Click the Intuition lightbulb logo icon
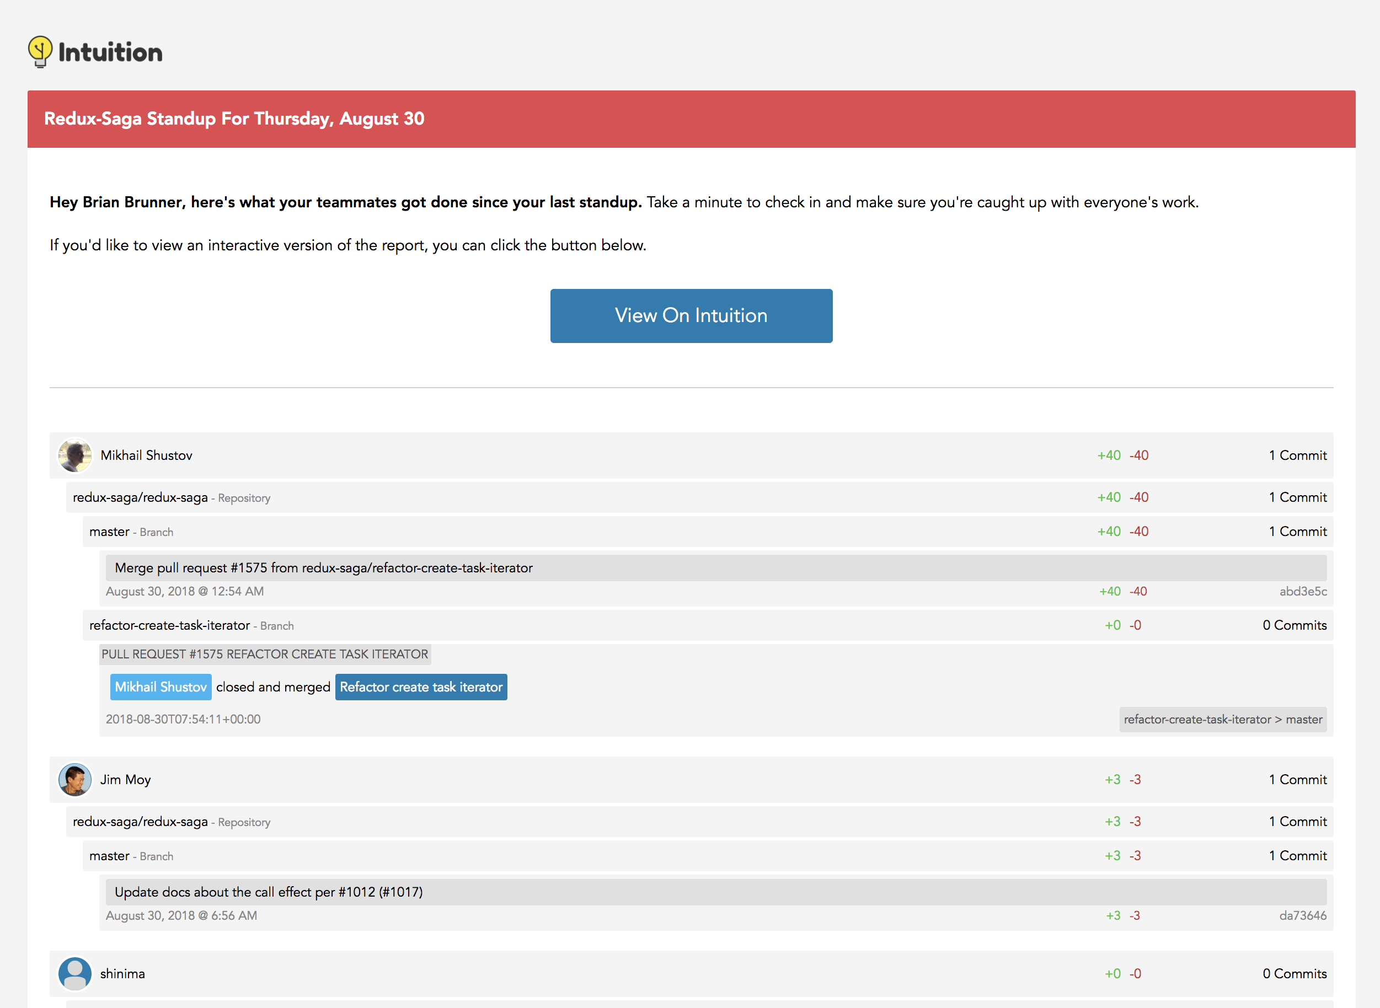Screen dimensions: 1380x1008 (40, 51)
